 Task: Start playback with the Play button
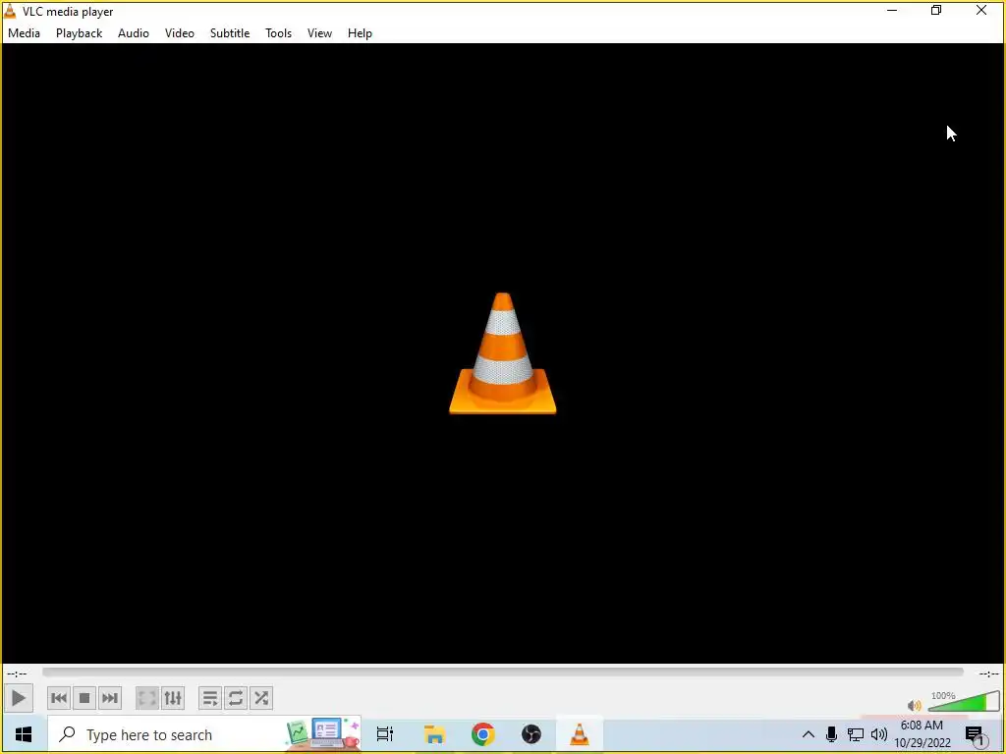point(18,698)
